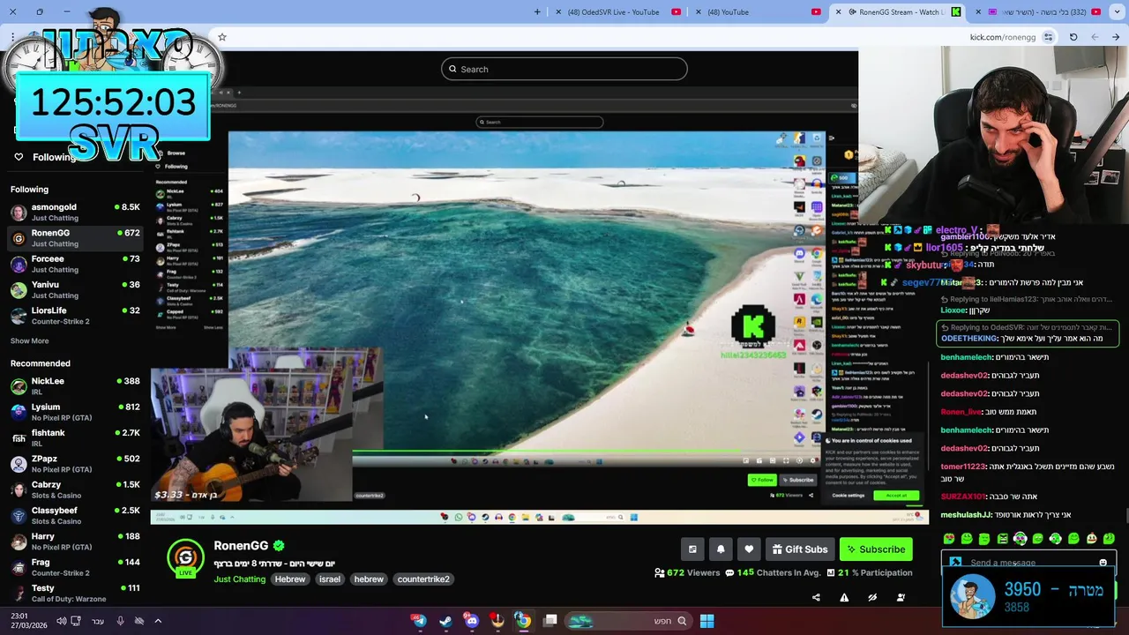Screen dimensions: 1129x635
Task: Open Classybeef in Recommended list
Action: click(75, 516)
